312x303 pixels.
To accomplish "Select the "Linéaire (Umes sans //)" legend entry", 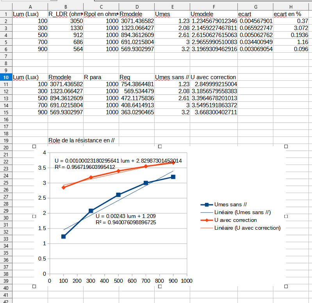I will [242, 212].
